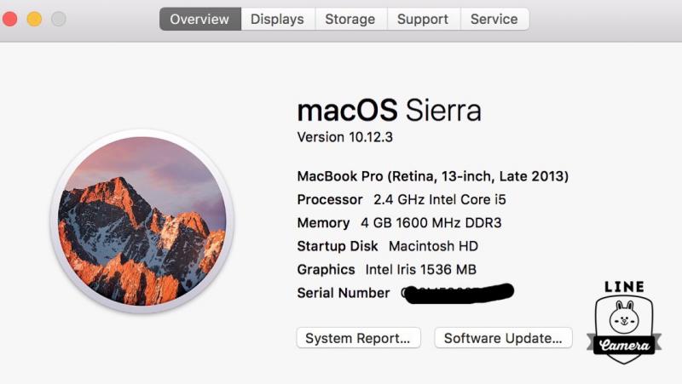The height and width of the screenshot is (384, 682).
Task: Click the Intel Iris 1536 MB graphics text
Action: coord(420,270)
